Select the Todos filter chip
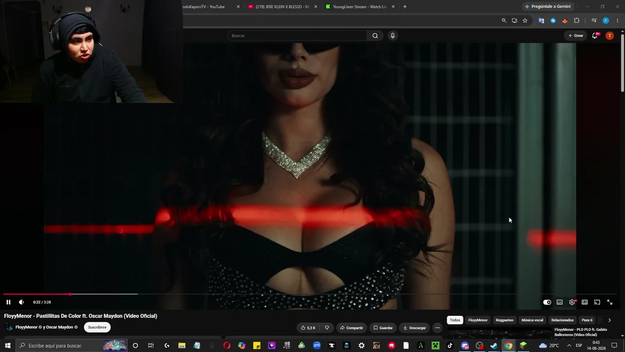This screenshot has height=352, width=625. tap(455, 320)
